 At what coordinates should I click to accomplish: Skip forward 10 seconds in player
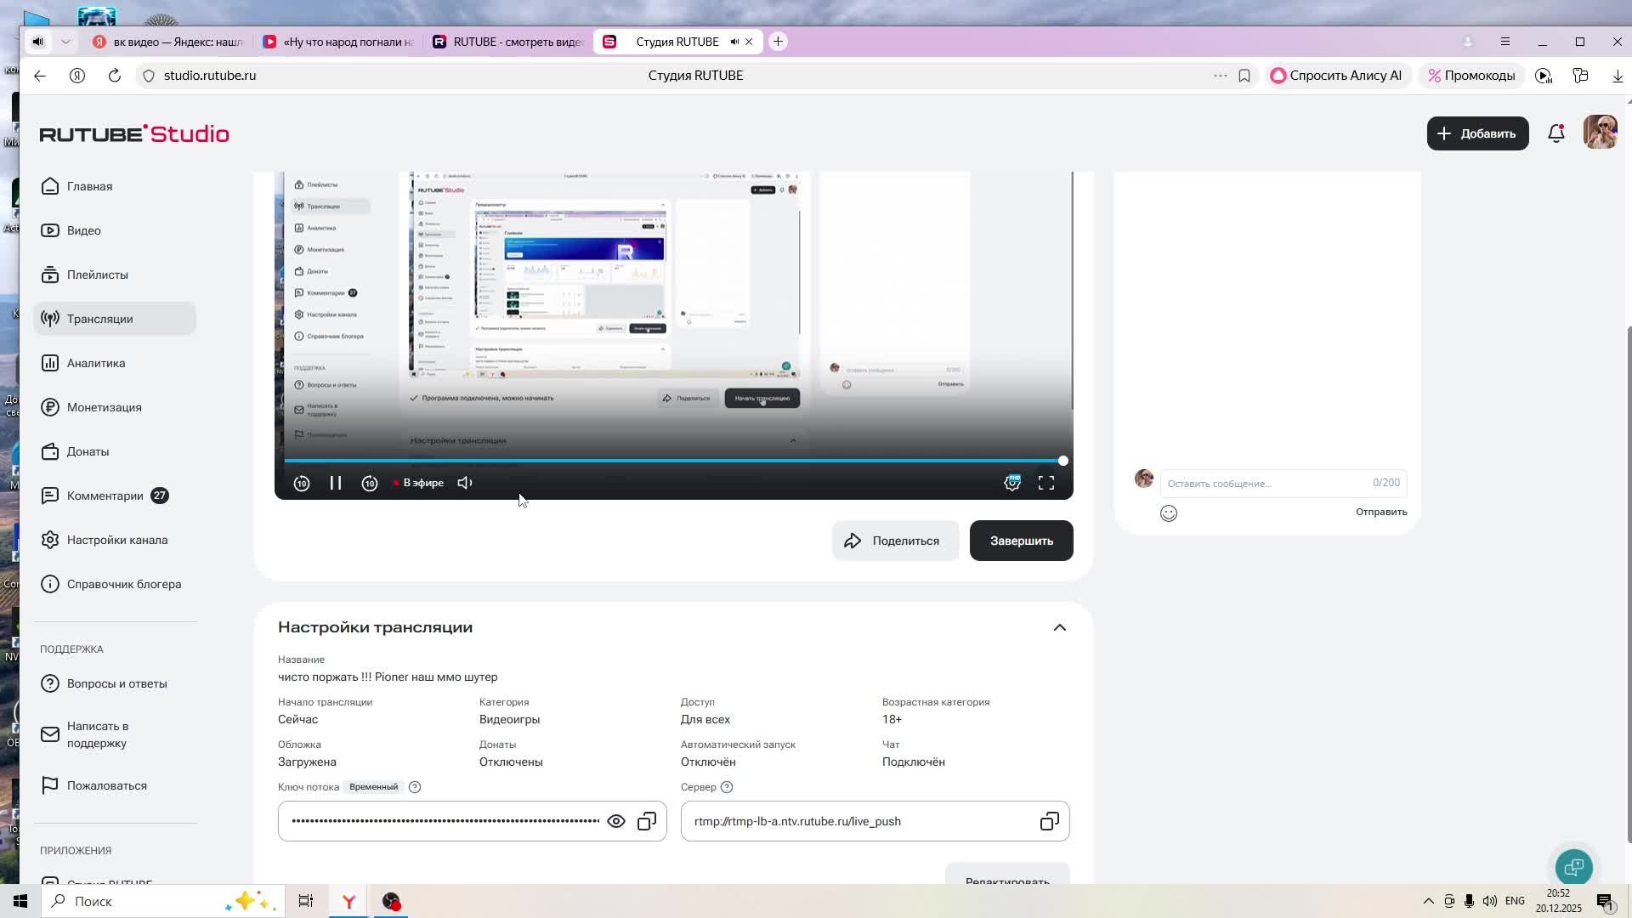click(x=370, y=483)
